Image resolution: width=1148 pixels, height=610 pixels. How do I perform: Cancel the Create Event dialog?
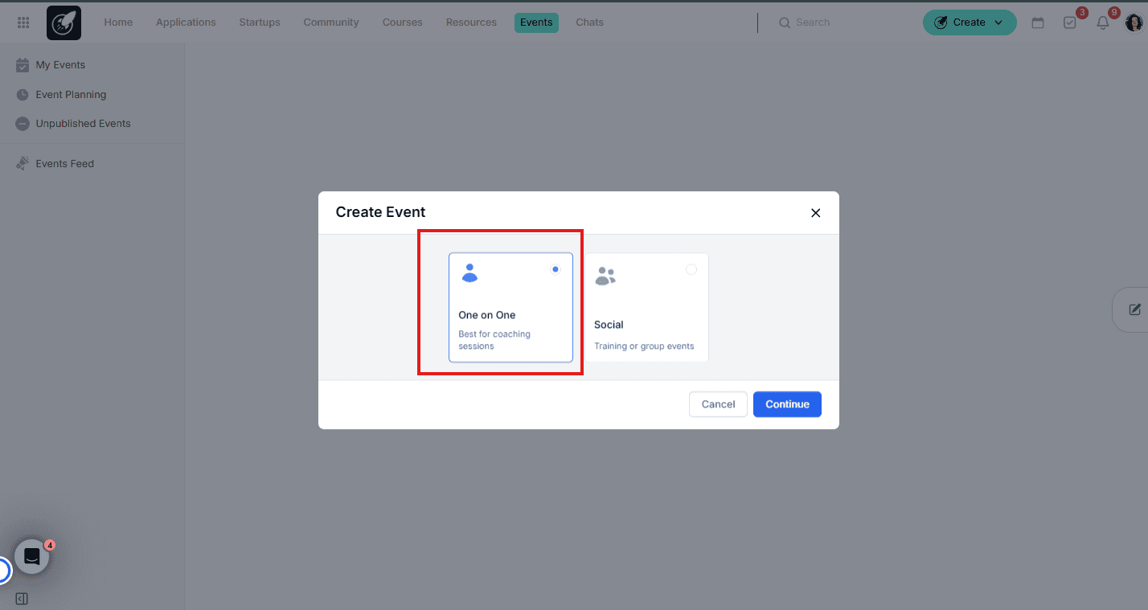718,404
